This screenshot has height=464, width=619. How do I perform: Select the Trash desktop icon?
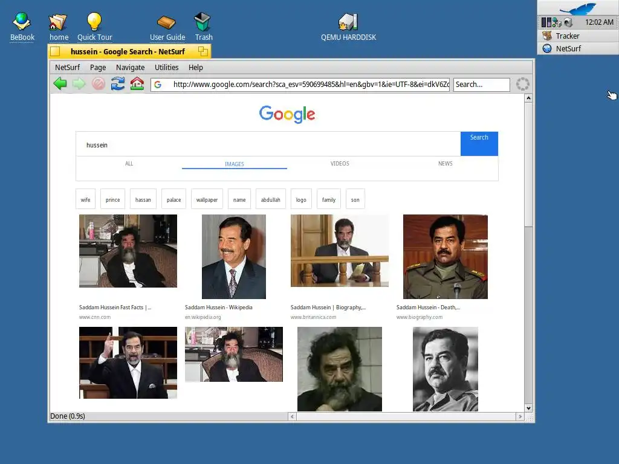pos(204,27)
